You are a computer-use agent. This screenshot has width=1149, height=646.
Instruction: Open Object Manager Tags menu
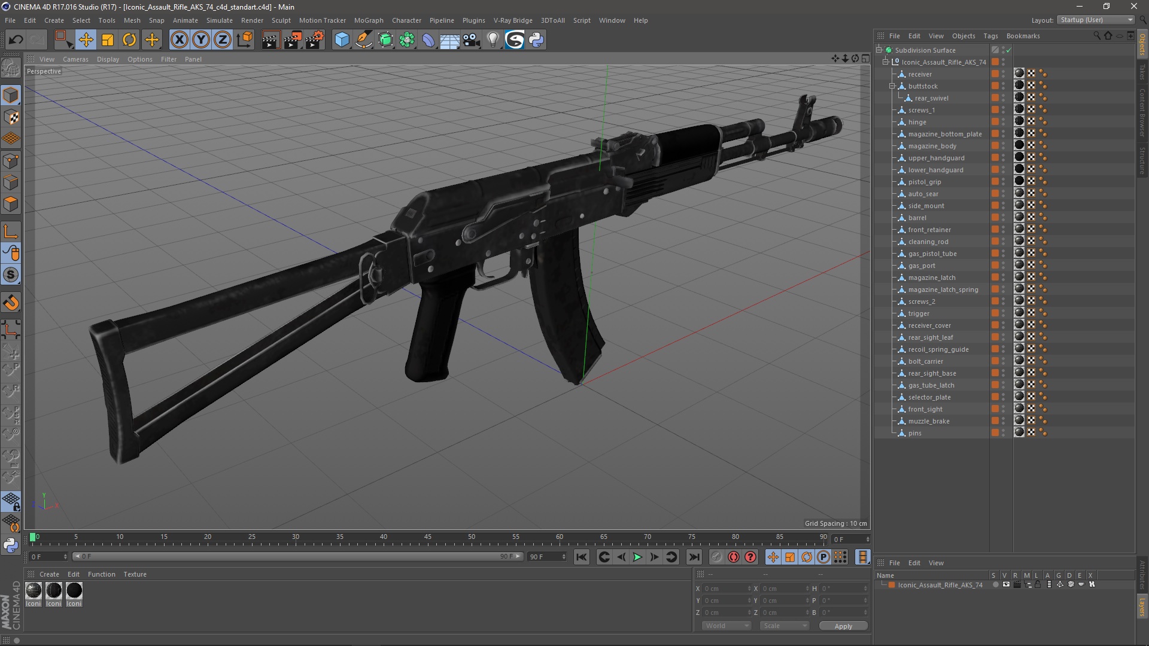[990, 36]
